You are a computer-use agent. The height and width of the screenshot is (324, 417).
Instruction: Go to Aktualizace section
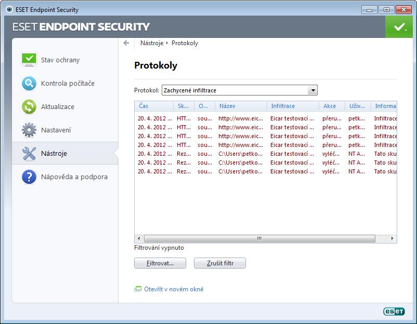point(65,107)
